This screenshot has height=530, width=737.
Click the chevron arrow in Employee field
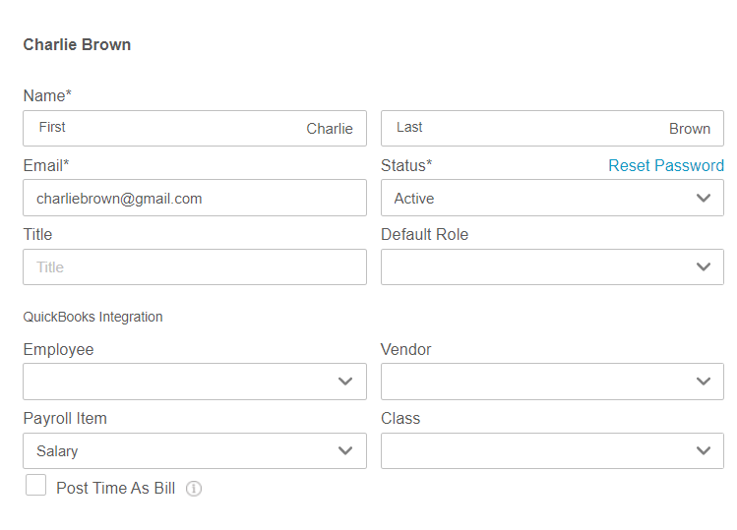[x=345, y=382]
